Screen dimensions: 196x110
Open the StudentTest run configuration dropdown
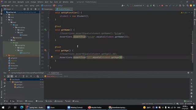(138, 5)
